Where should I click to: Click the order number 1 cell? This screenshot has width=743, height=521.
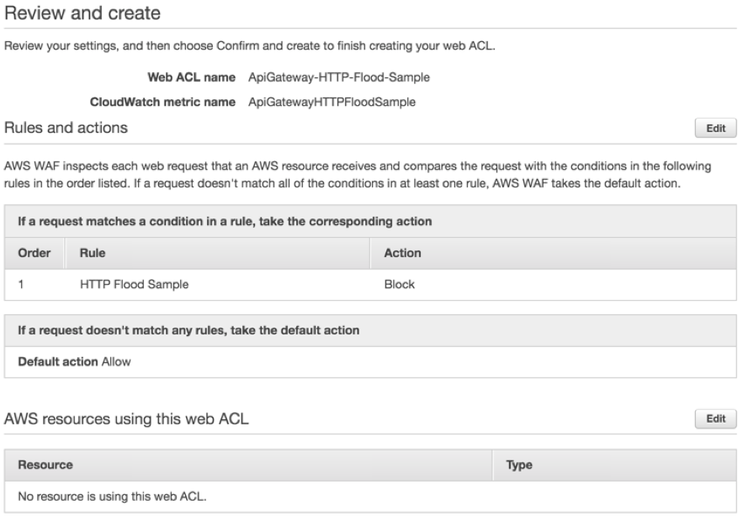[23, 284]
